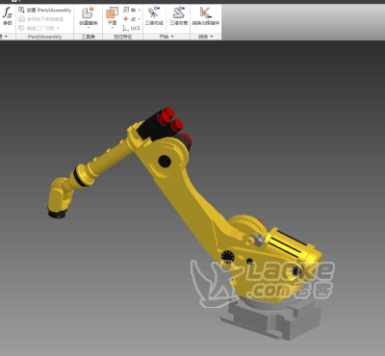Click the Work Features panel title

pos(123,37)
